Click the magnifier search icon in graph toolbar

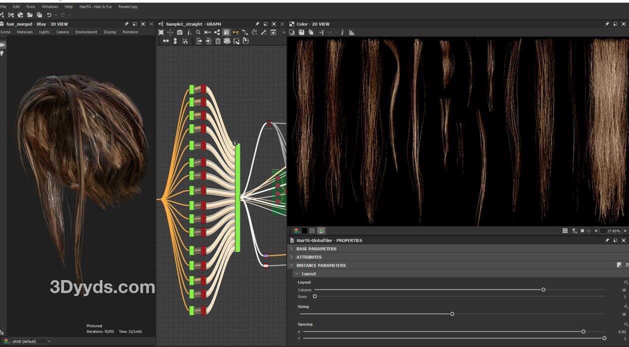[198, 32]
